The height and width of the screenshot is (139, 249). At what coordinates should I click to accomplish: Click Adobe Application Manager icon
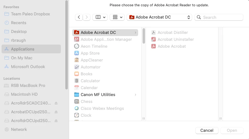77,39
